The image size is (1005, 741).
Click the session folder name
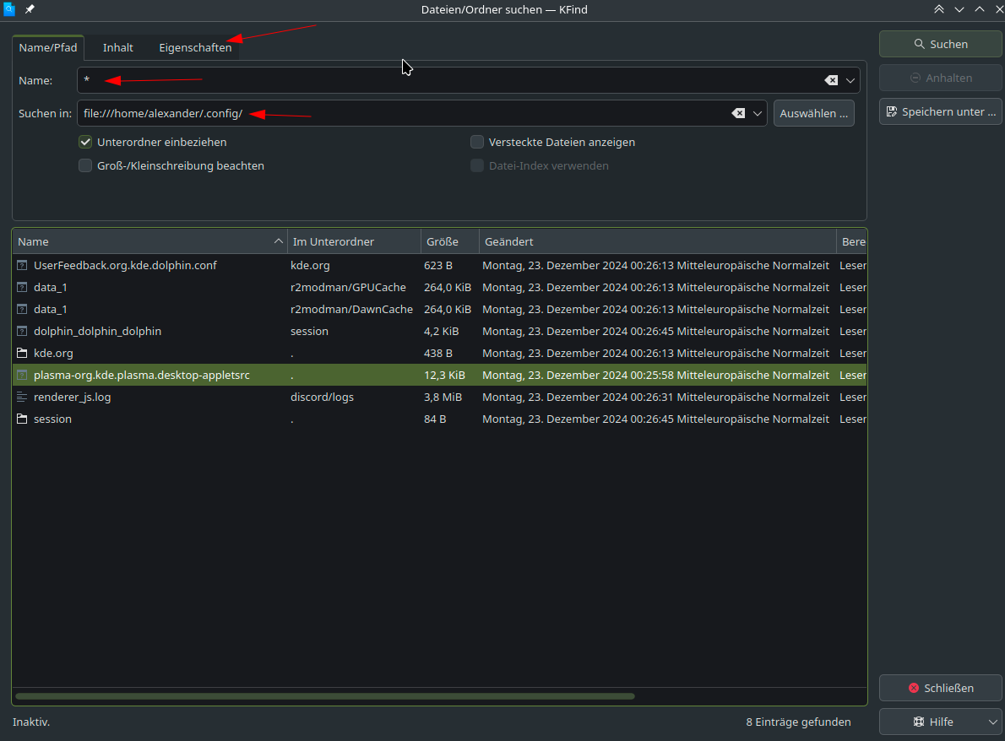click(52, 419)
